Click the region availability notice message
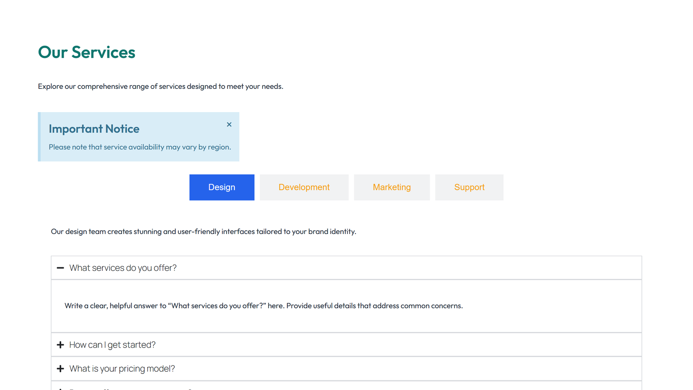The height and width of the screenshot is (390, 693). (x=140, y=147)
